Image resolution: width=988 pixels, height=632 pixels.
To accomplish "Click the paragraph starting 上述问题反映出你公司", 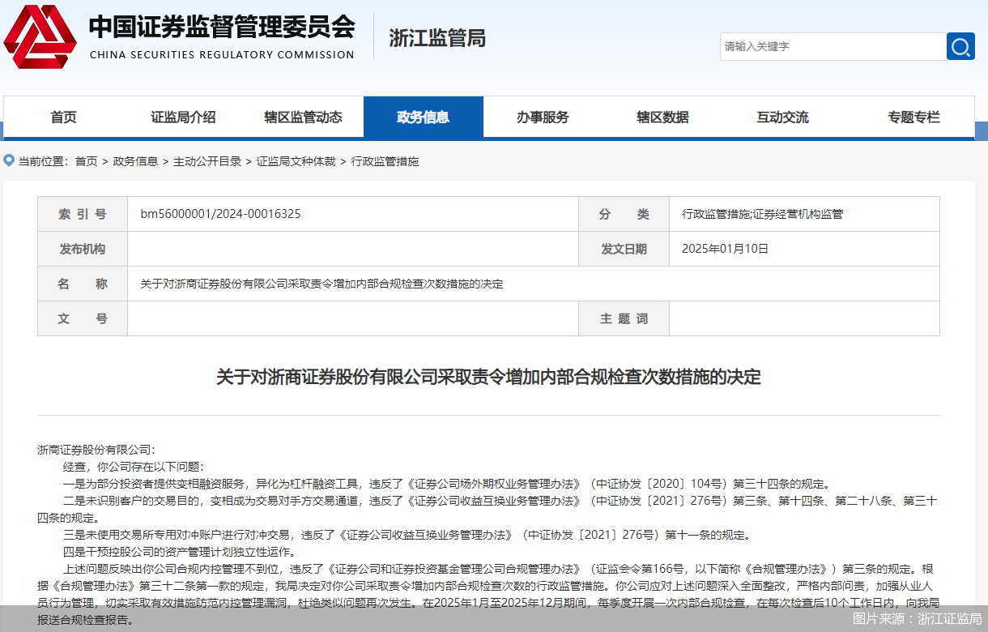I will 488,594.
